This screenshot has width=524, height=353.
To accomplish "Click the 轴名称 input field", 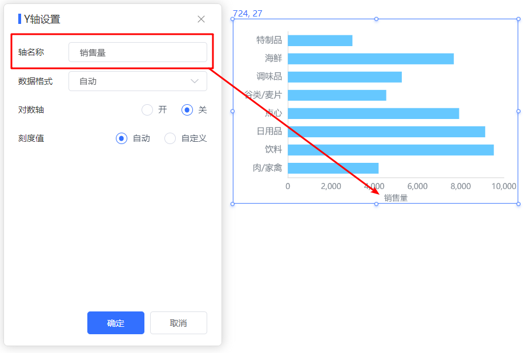I will tap(138, 52).
